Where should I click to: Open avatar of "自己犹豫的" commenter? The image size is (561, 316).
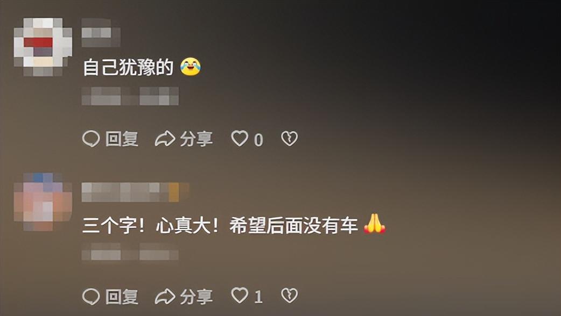43,47
